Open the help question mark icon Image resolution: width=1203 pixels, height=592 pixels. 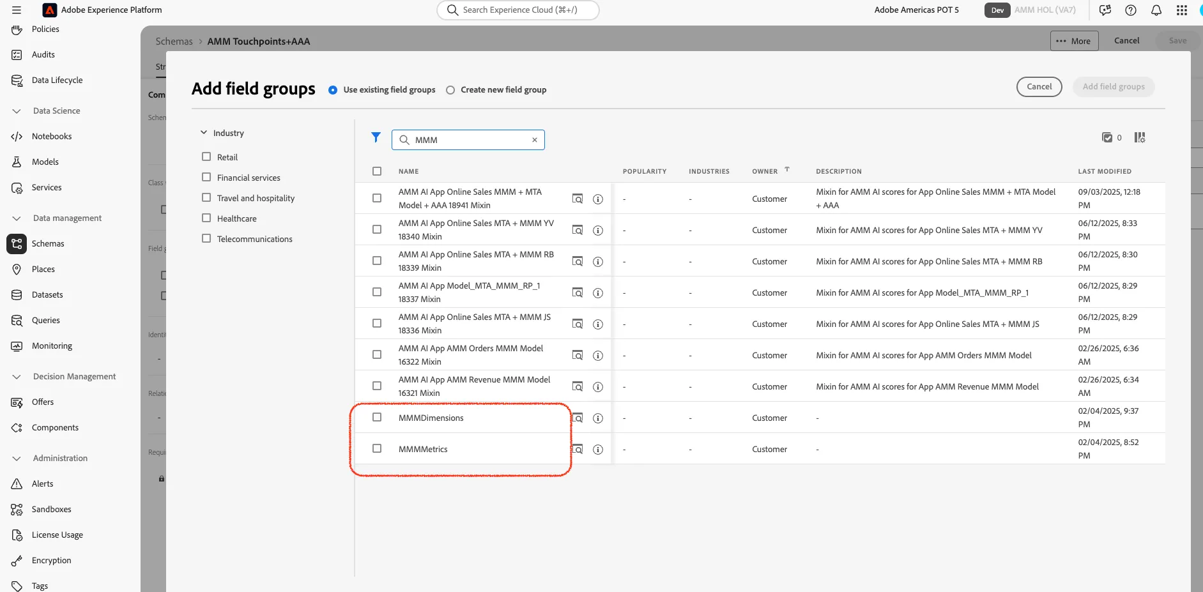(x=1131, y=10)
